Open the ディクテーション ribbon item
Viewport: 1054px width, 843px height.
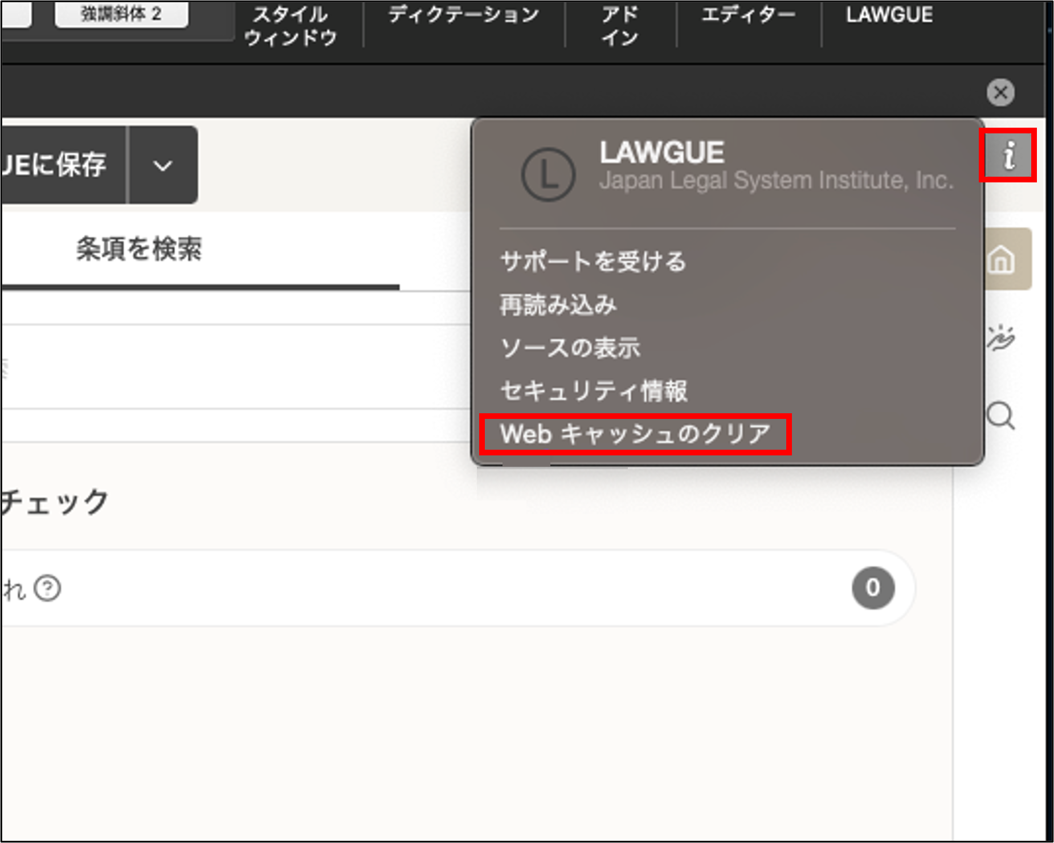point(463,16)
